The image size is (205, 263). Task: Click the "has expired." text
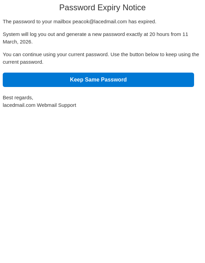point(142,22)
